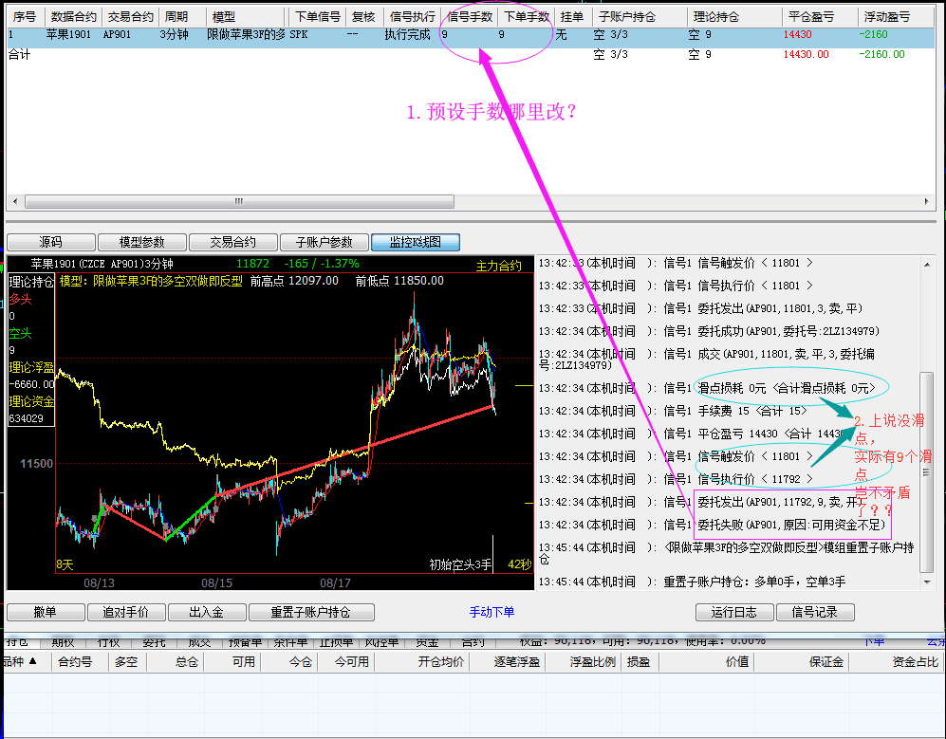The width and height of the screenshot is (946, 739).
Task: Open the 出入金 deposit/withdraw dialog
Action: (206, 612)
